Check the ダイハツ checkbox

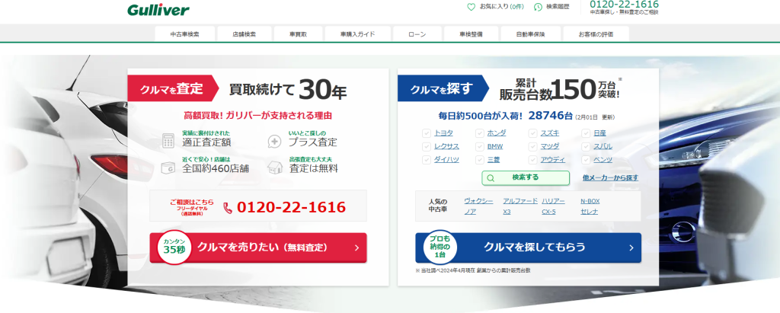pyautogui.click(x=427, y=160)
